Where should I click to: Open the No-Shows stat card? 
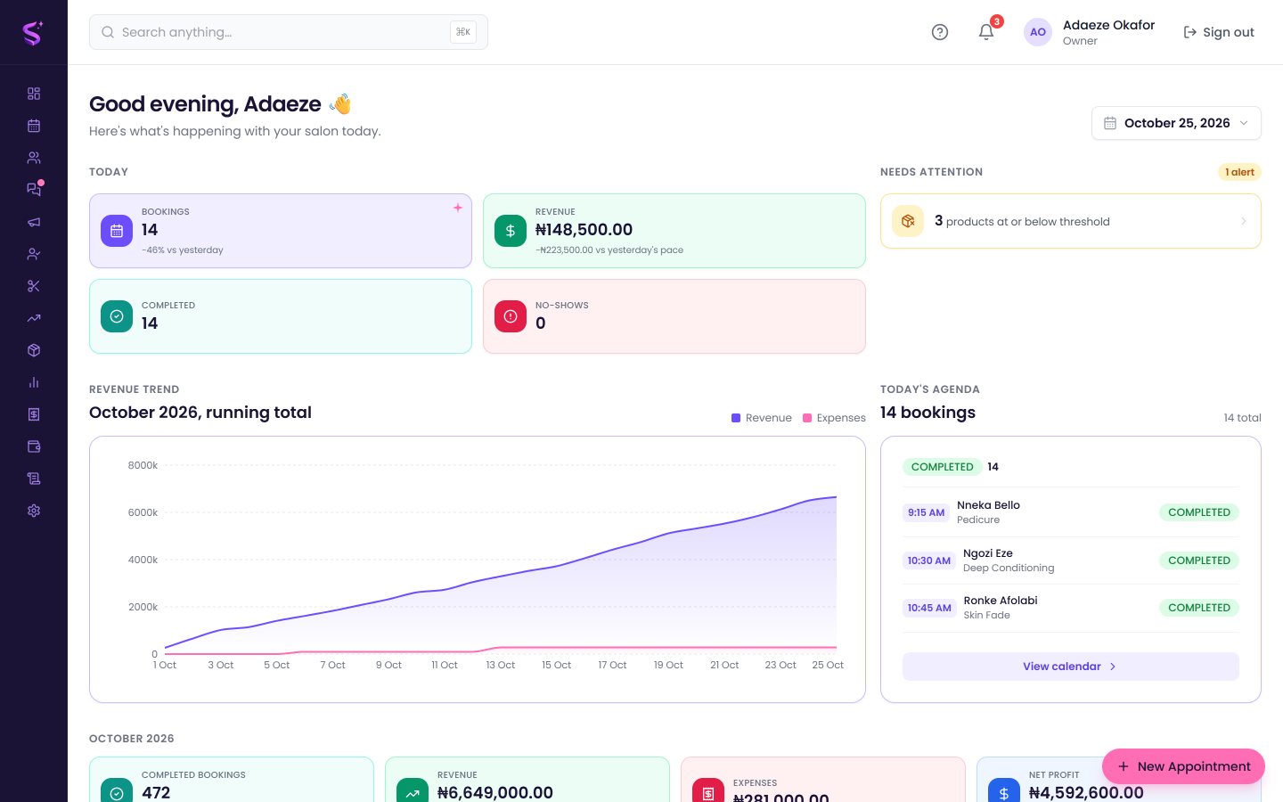point(674,316)
